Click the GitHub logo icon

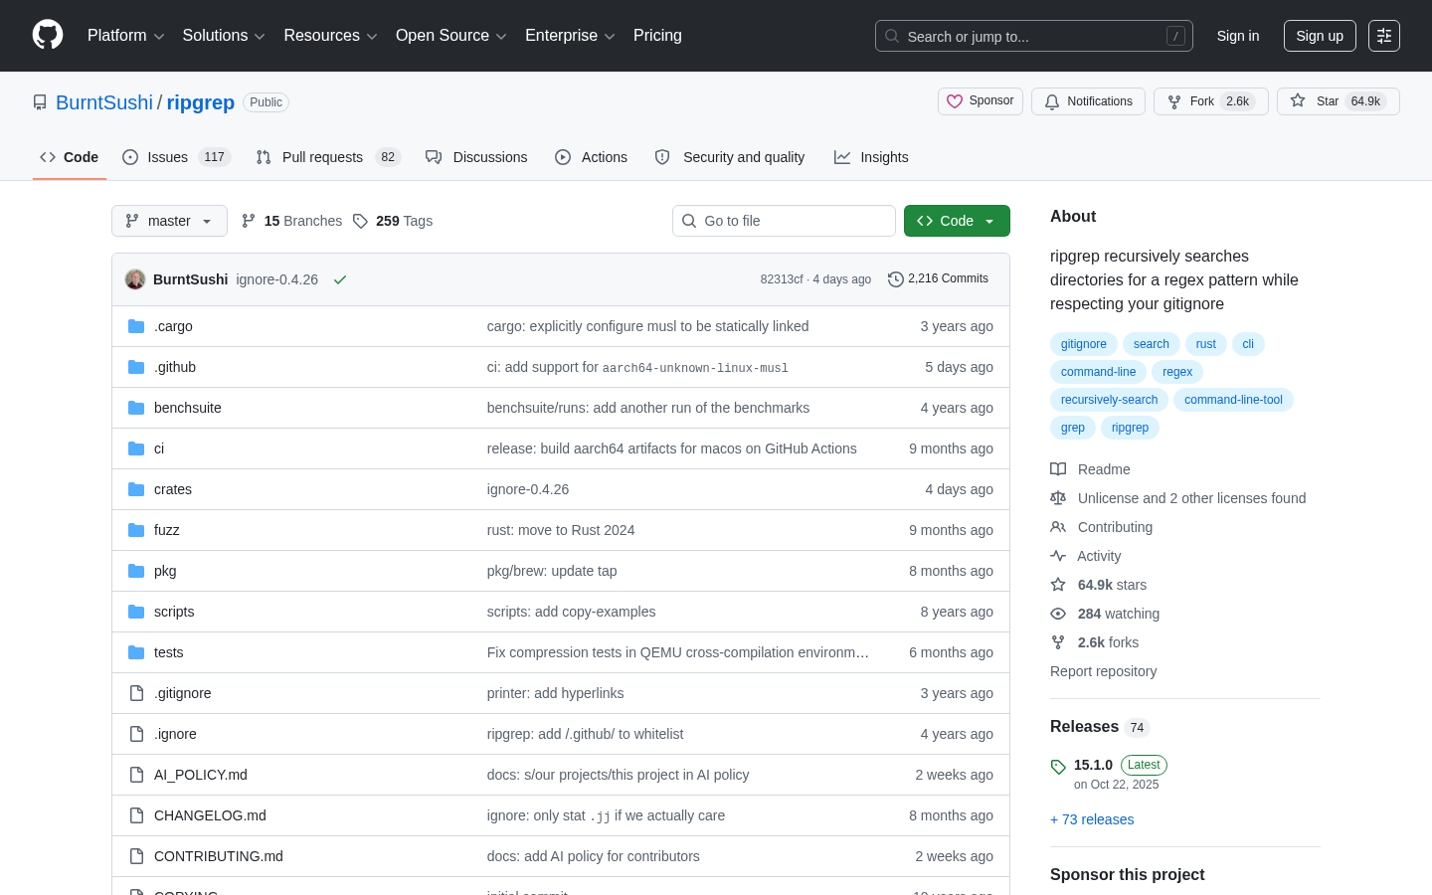point(48,35)
